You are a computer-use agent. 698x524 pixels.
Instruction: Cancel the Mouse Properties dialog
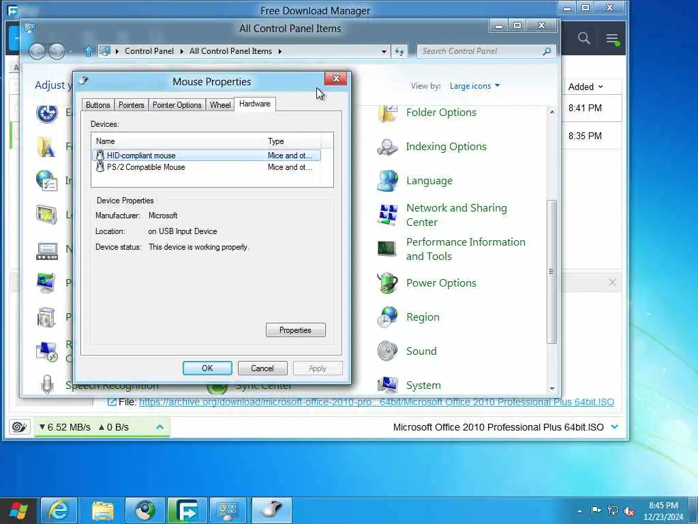(x=262, y=368)
